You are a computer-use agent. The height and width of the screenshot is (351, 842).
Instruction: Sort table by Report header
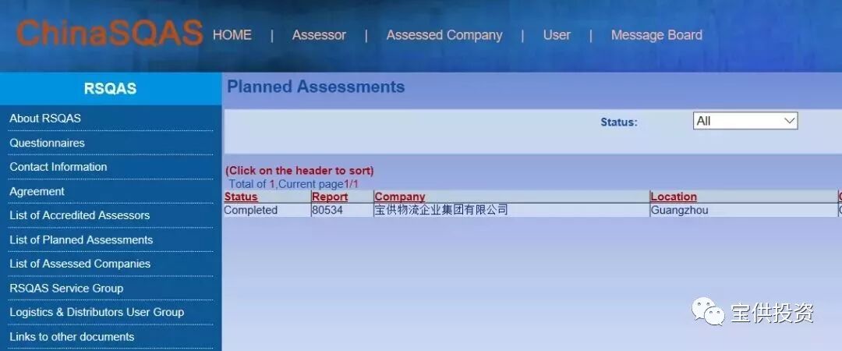[330, 197]
